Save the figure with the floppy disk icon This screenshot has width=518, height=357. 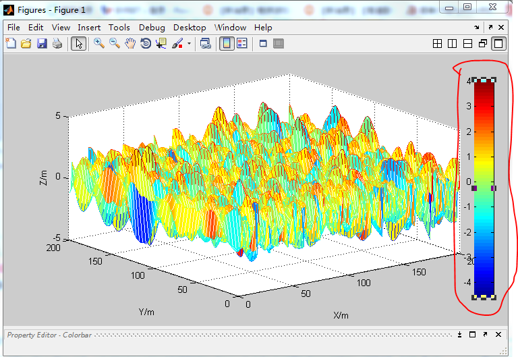coord(42,44)
